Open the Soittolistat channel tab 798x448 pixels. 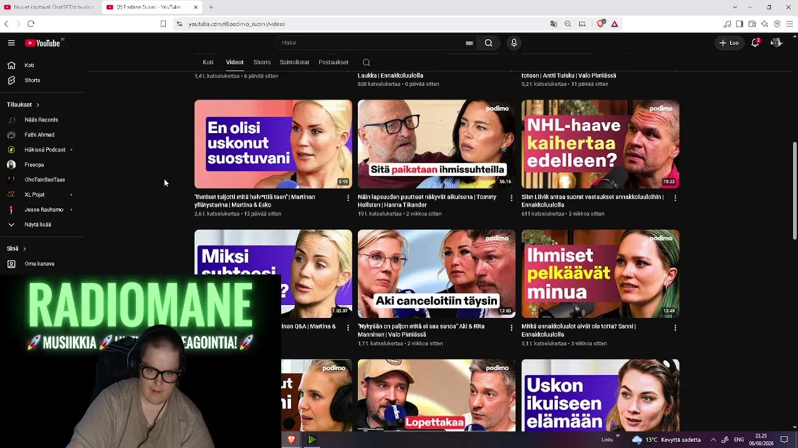[x=294, y=62]
